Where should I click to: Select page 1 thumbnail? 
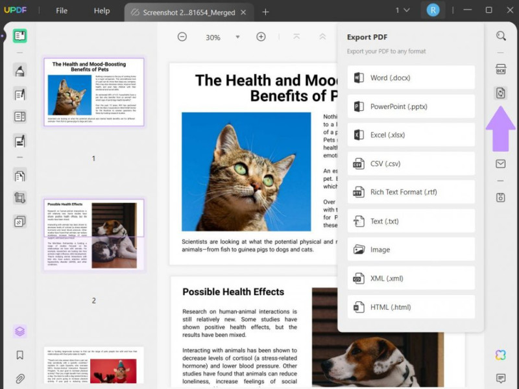[x=94, y=92]
